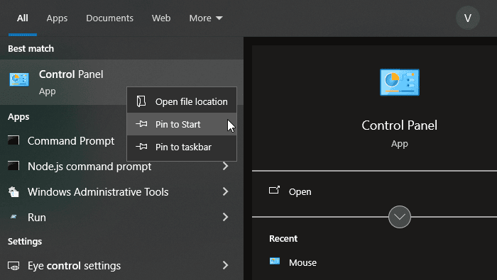Click the Command Prompt icon
The width and height of the screenshot is (497, 280).
click(x=13, y=140)
